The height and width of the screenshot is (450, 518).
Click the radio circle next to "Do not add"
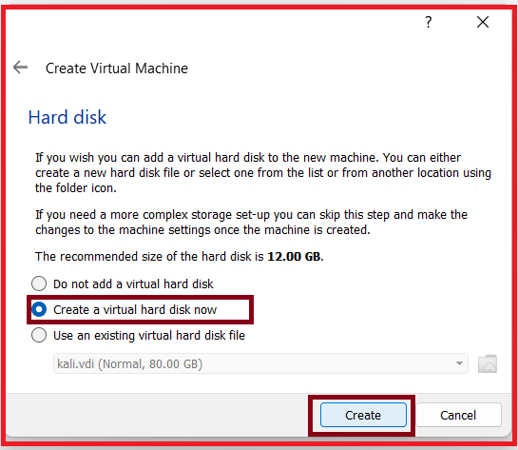[x=39, y=284]
